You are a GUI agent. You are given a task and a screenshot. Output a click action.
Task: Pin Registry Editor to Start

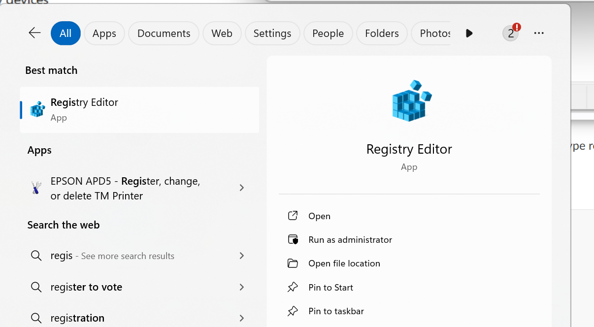pos(330,288)
